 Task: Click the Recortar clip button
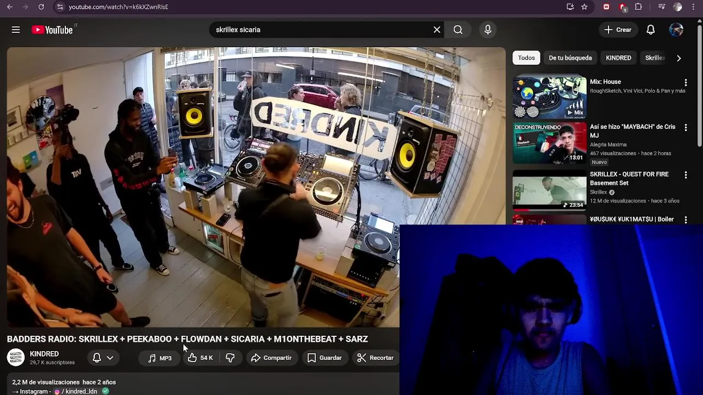pyautogui.click(x=375, y=358)
